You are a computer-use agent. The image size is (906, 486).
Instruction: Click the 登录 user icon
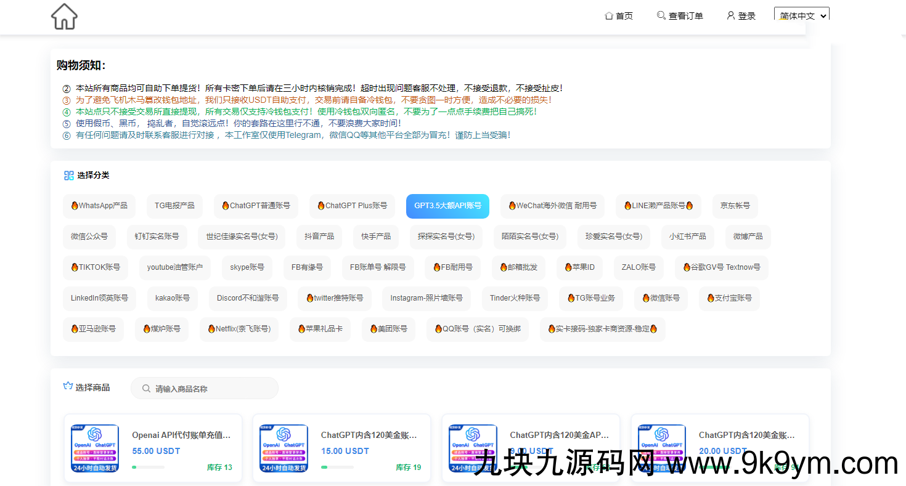click(731, 15)
